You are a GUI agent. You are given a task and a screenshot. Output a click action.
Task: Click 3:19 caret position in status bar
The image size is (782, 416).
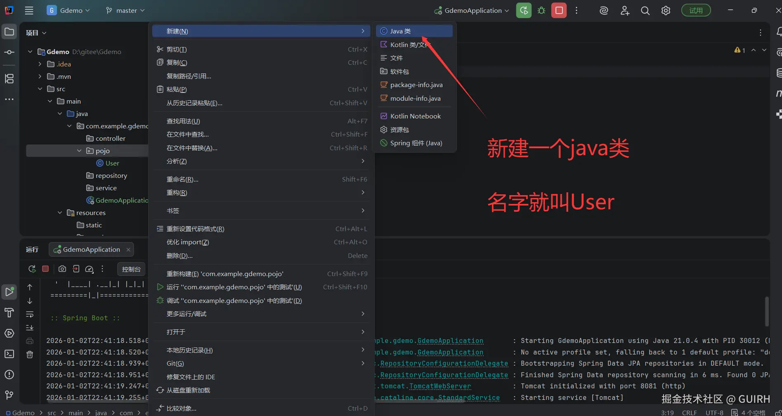tap(667, 413)
